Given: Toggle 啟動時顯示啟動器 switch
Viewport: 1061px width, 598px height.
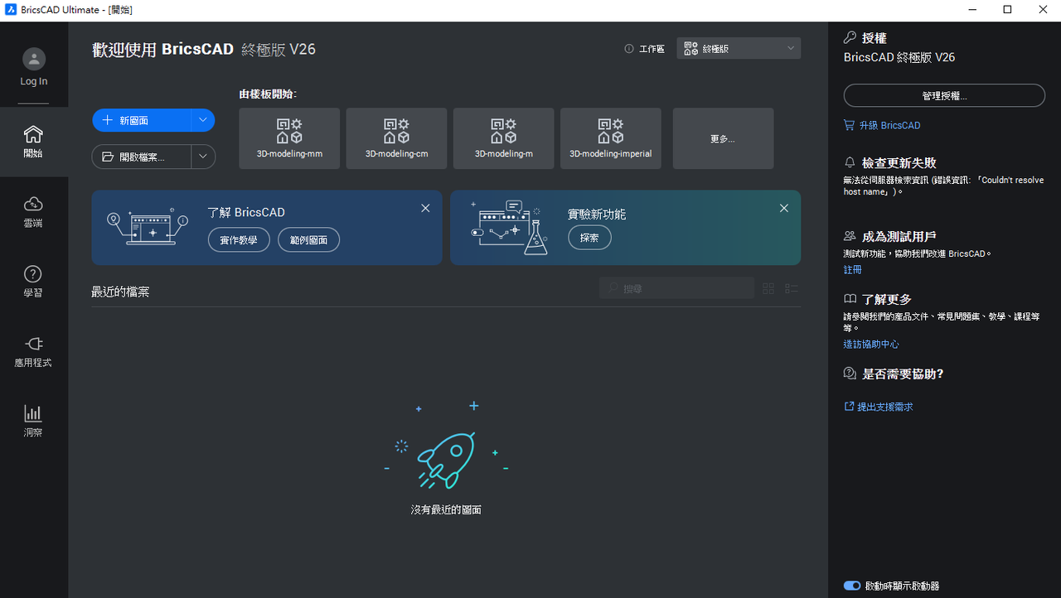Looking at the screenshot, I should 852,586.
